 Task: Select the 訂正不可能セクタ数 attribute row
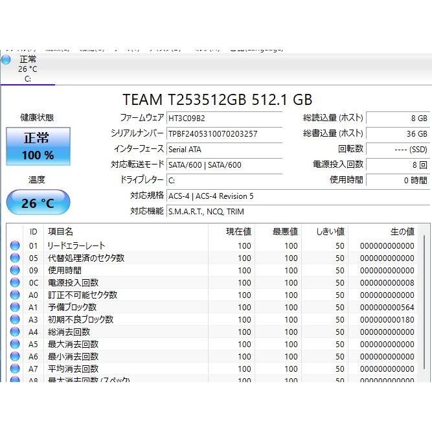tap(212, 295)
